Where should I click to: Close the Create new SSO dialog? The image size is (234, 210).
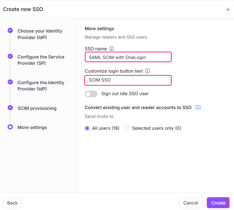tap(228, 9)
